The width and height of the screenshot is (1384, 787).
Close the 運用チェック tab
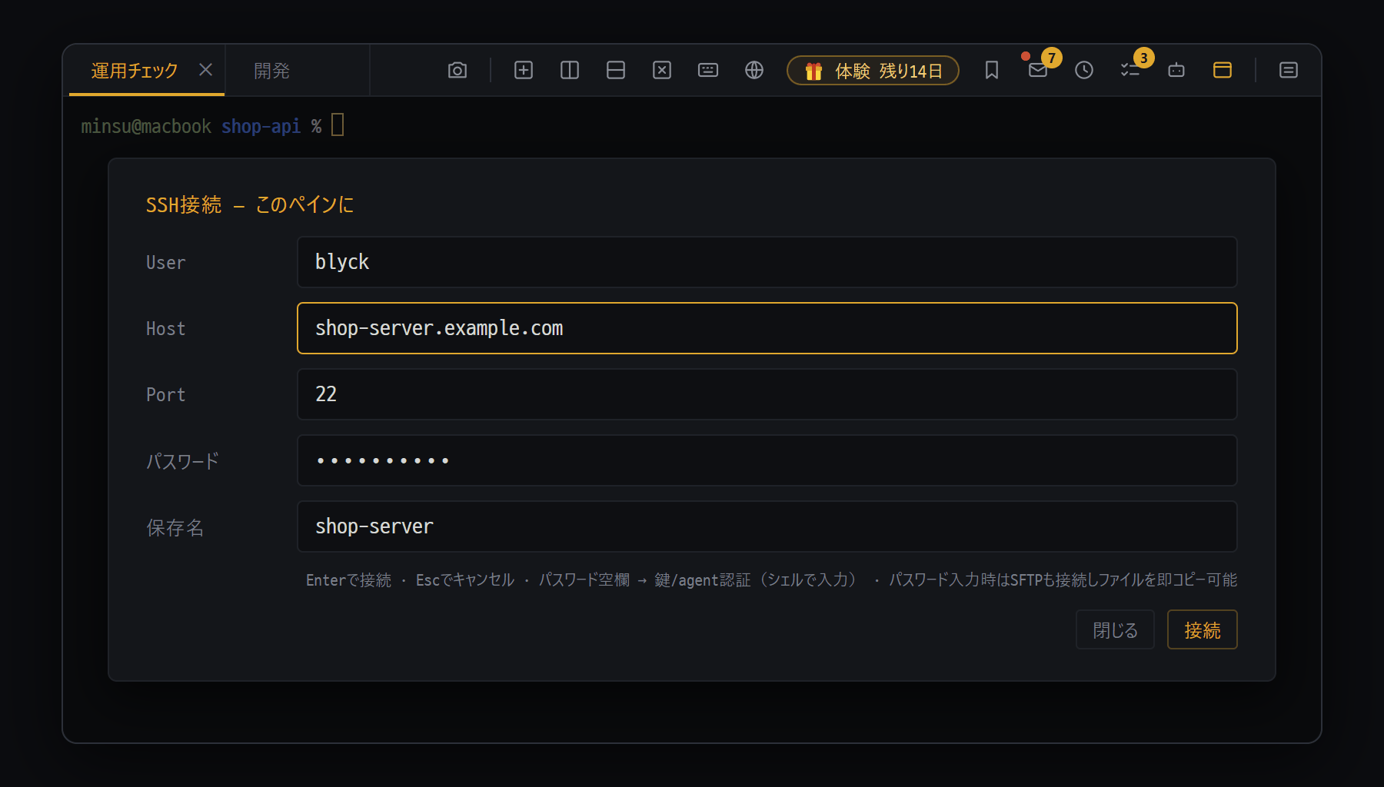pos(205,70)
